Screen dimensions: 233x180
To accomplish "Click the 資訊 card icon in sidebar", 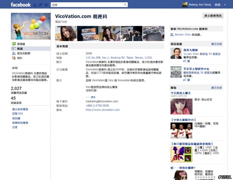I will 14,48.
